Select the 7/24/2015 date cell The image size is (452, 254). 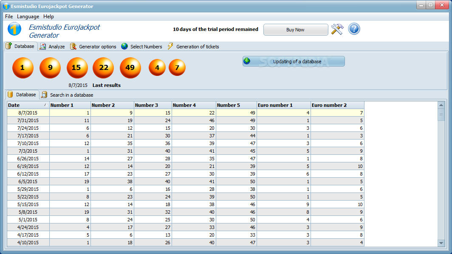tap(28, 128)
